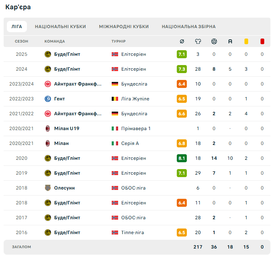This screenshot has height=255, width=272.
Task: Select the Ліга tab
Action: click(x=17, y=27)
